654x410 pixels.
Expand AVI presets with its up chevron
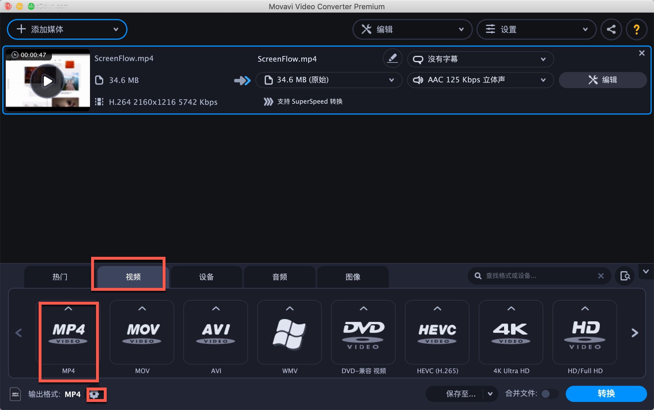click(216, 309)
